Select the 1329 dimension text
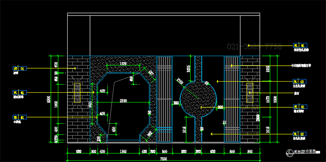This screenshot has height=162, width=326. [x=123, y=64]
